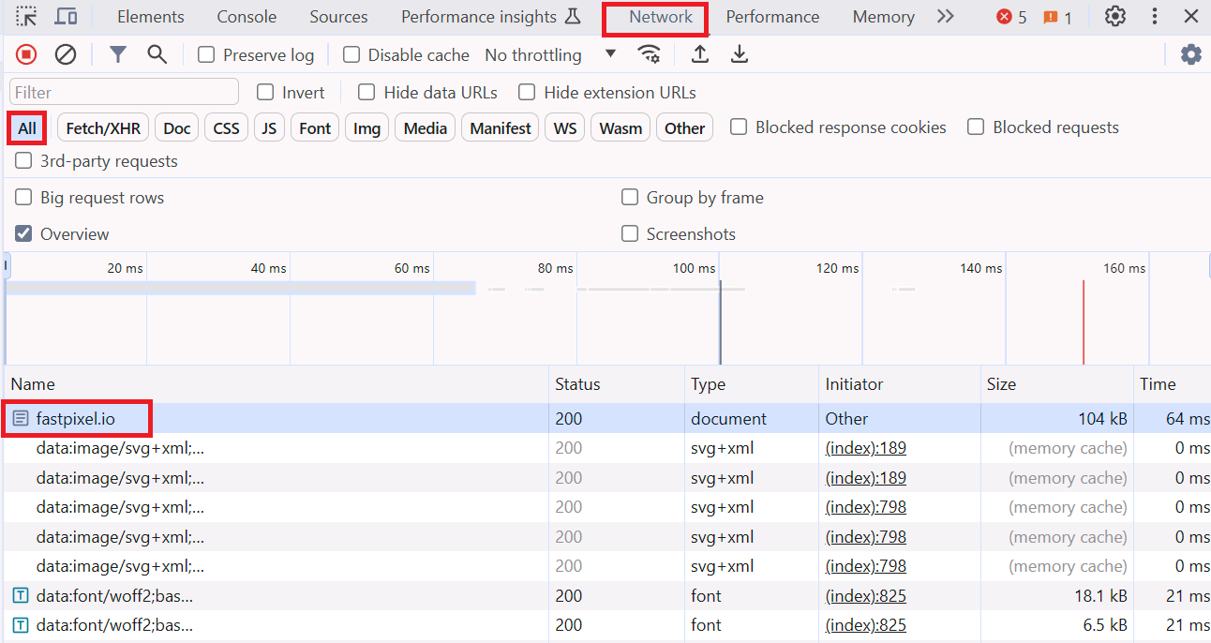
Task: Click the inspect element picker icon
Action: click(26, 17)
